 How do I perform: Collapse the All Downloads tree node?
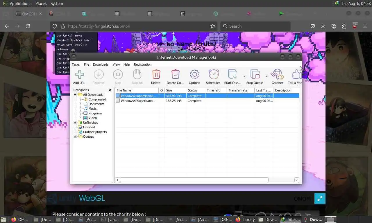coord(75,95)
